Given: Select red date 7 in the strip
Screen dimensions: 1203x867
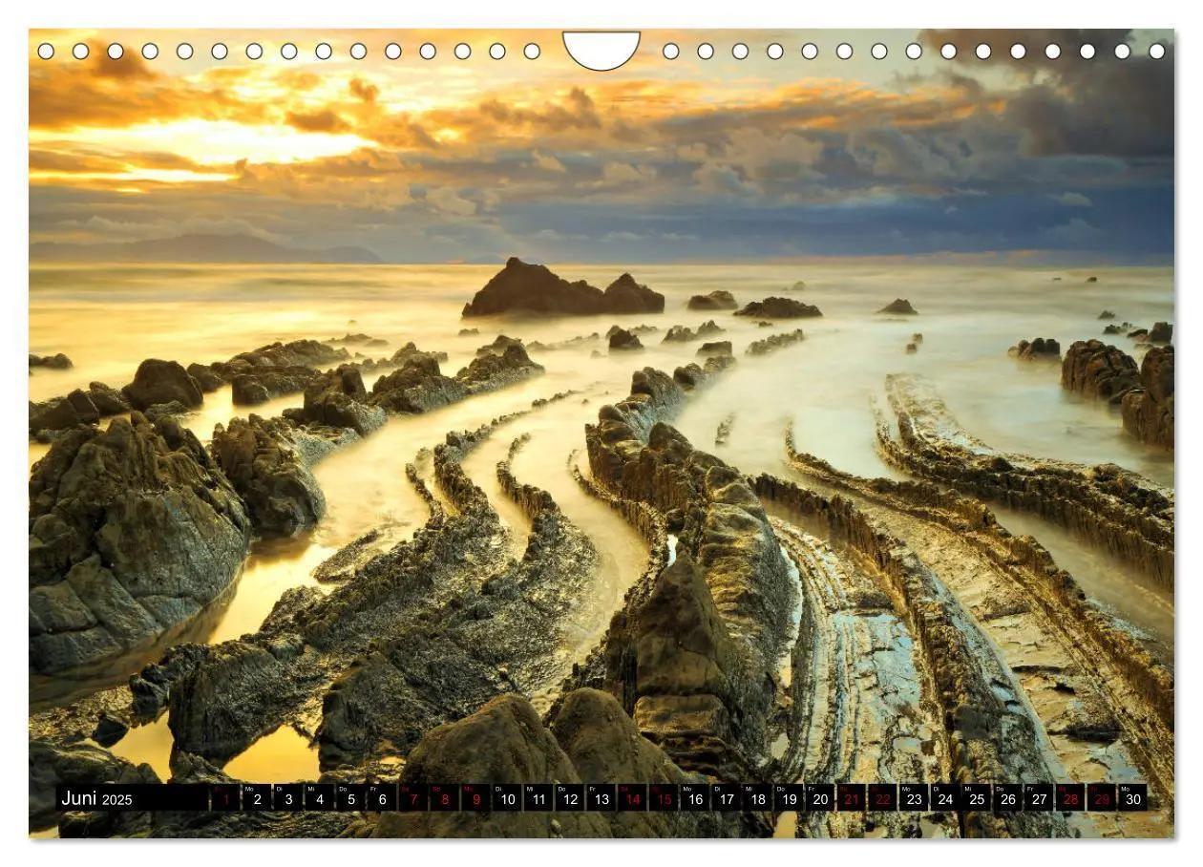Looking at the screenshot, I should (x=413, y=798).
